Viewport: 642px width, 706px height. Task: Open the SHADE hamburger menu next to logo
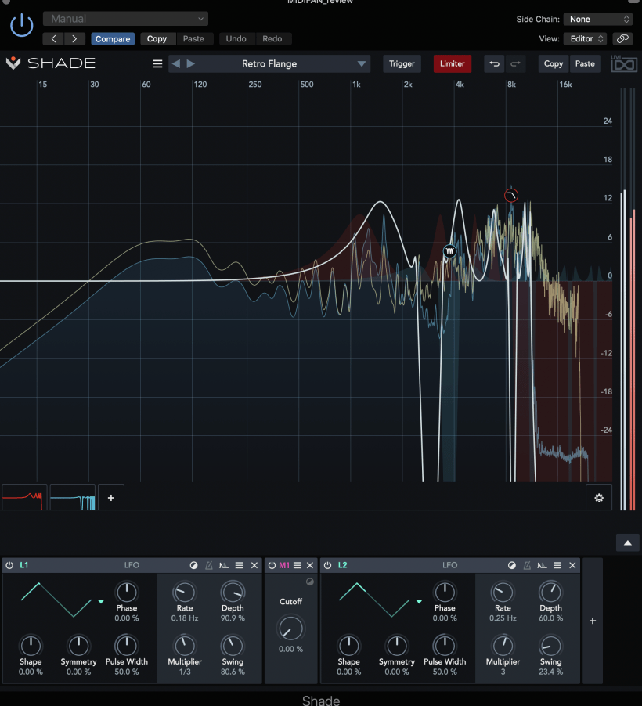click(157, 63)
